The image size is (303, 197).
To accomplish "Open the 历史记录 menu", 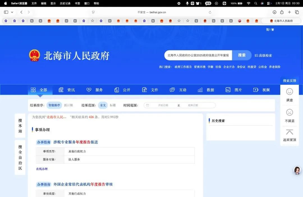I will [65, 3].
